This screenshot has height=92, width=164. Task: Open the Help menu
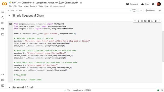click(x=46, y=6)
